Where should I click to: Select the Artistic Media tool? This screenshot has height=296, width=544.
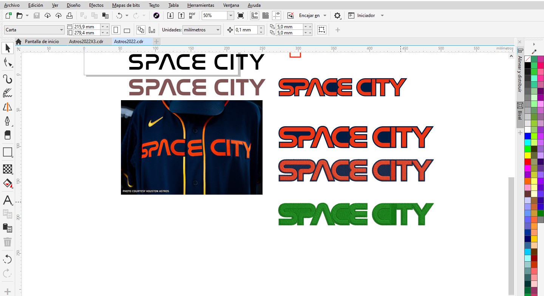click(8, 93)
